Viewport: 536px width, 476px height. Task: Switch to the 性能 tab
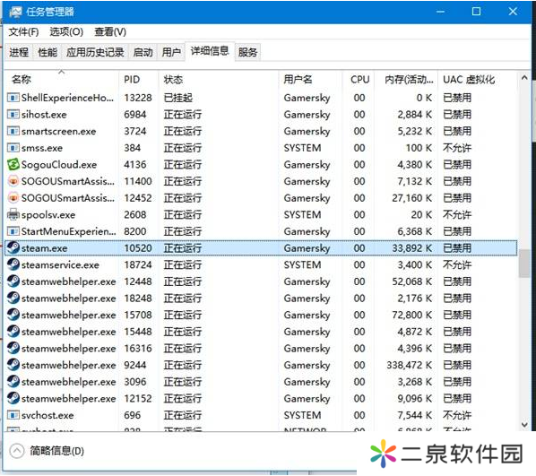pos(48,52)
